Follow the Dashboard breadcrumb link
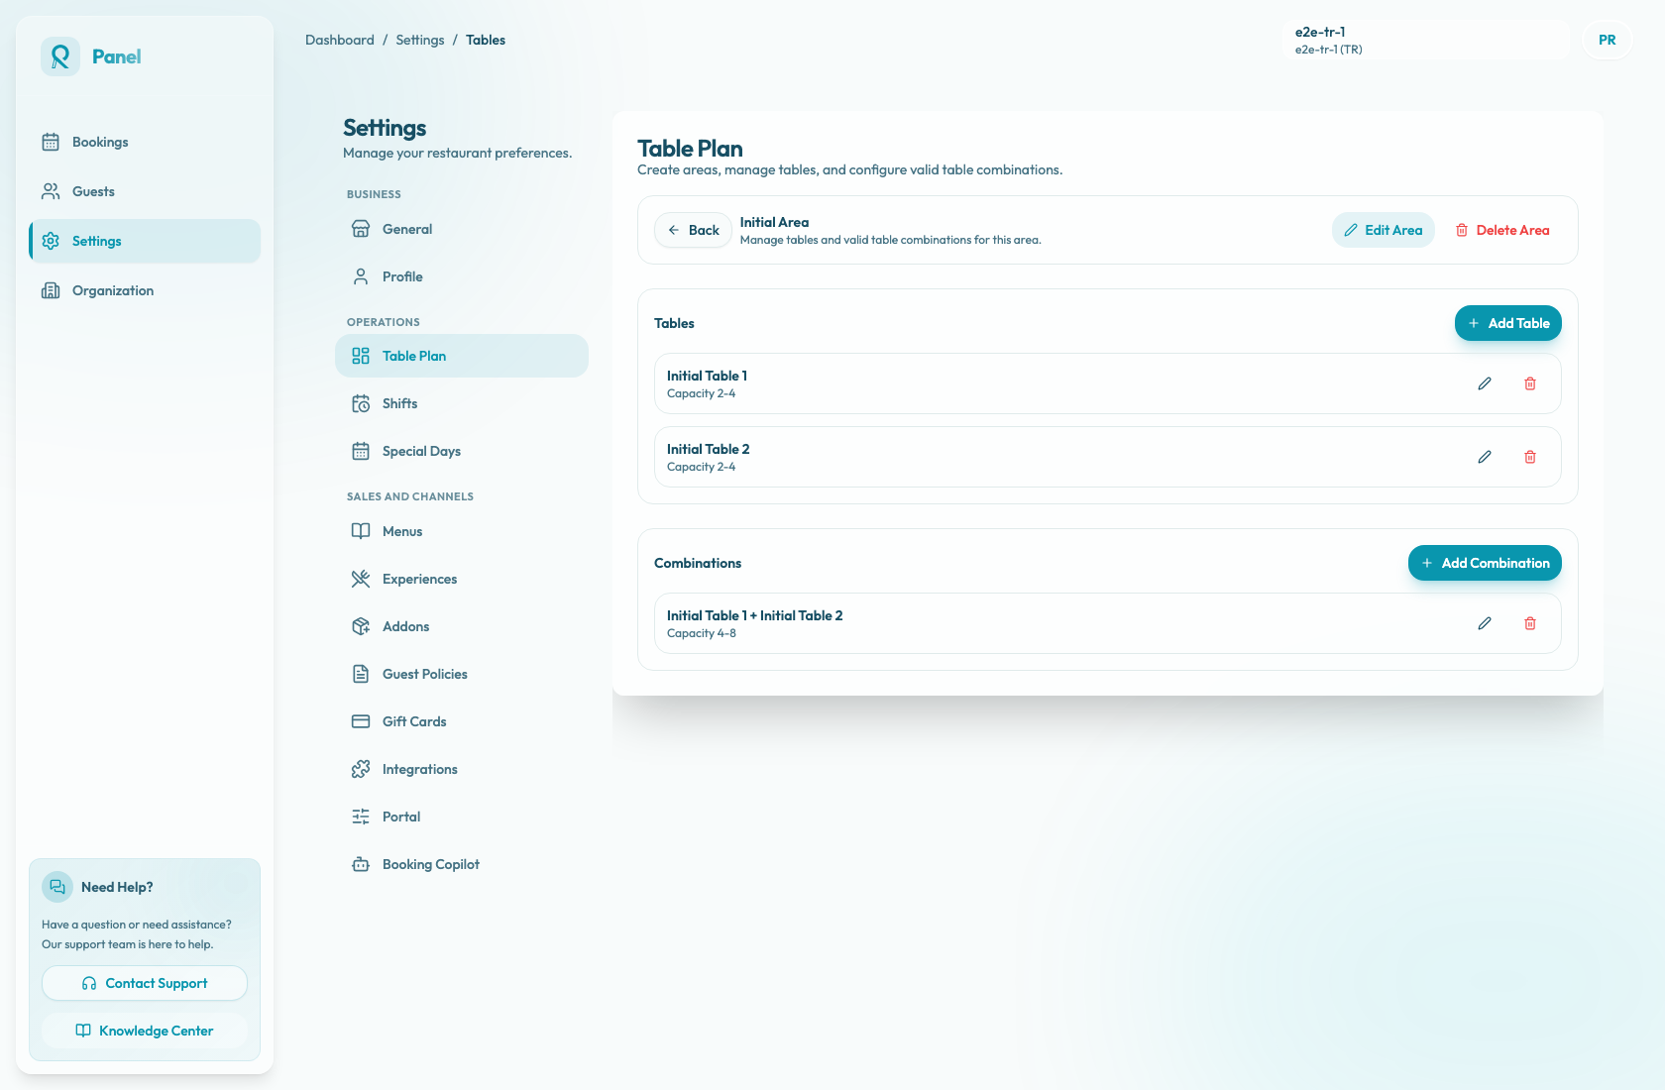 [x=340, y=40]
